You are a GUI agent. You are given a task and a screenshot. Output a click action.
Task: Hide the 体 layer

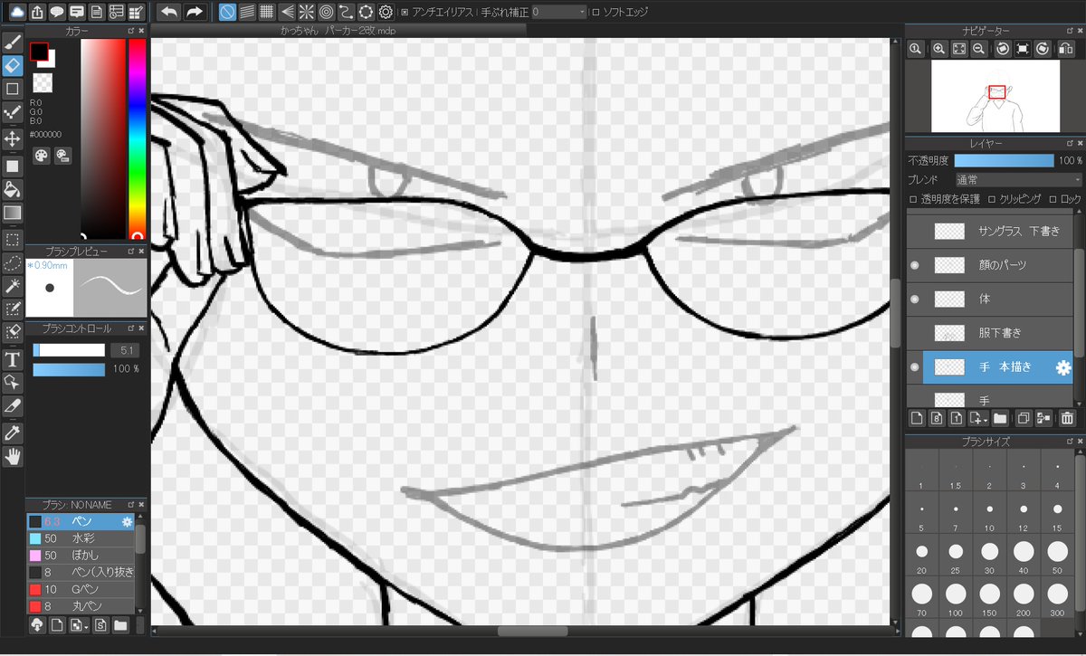914,299
